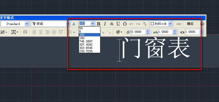Click the 确定 confirm button
Image resolution: width=219 pixels, height=102 pixels.
[190, 24]
